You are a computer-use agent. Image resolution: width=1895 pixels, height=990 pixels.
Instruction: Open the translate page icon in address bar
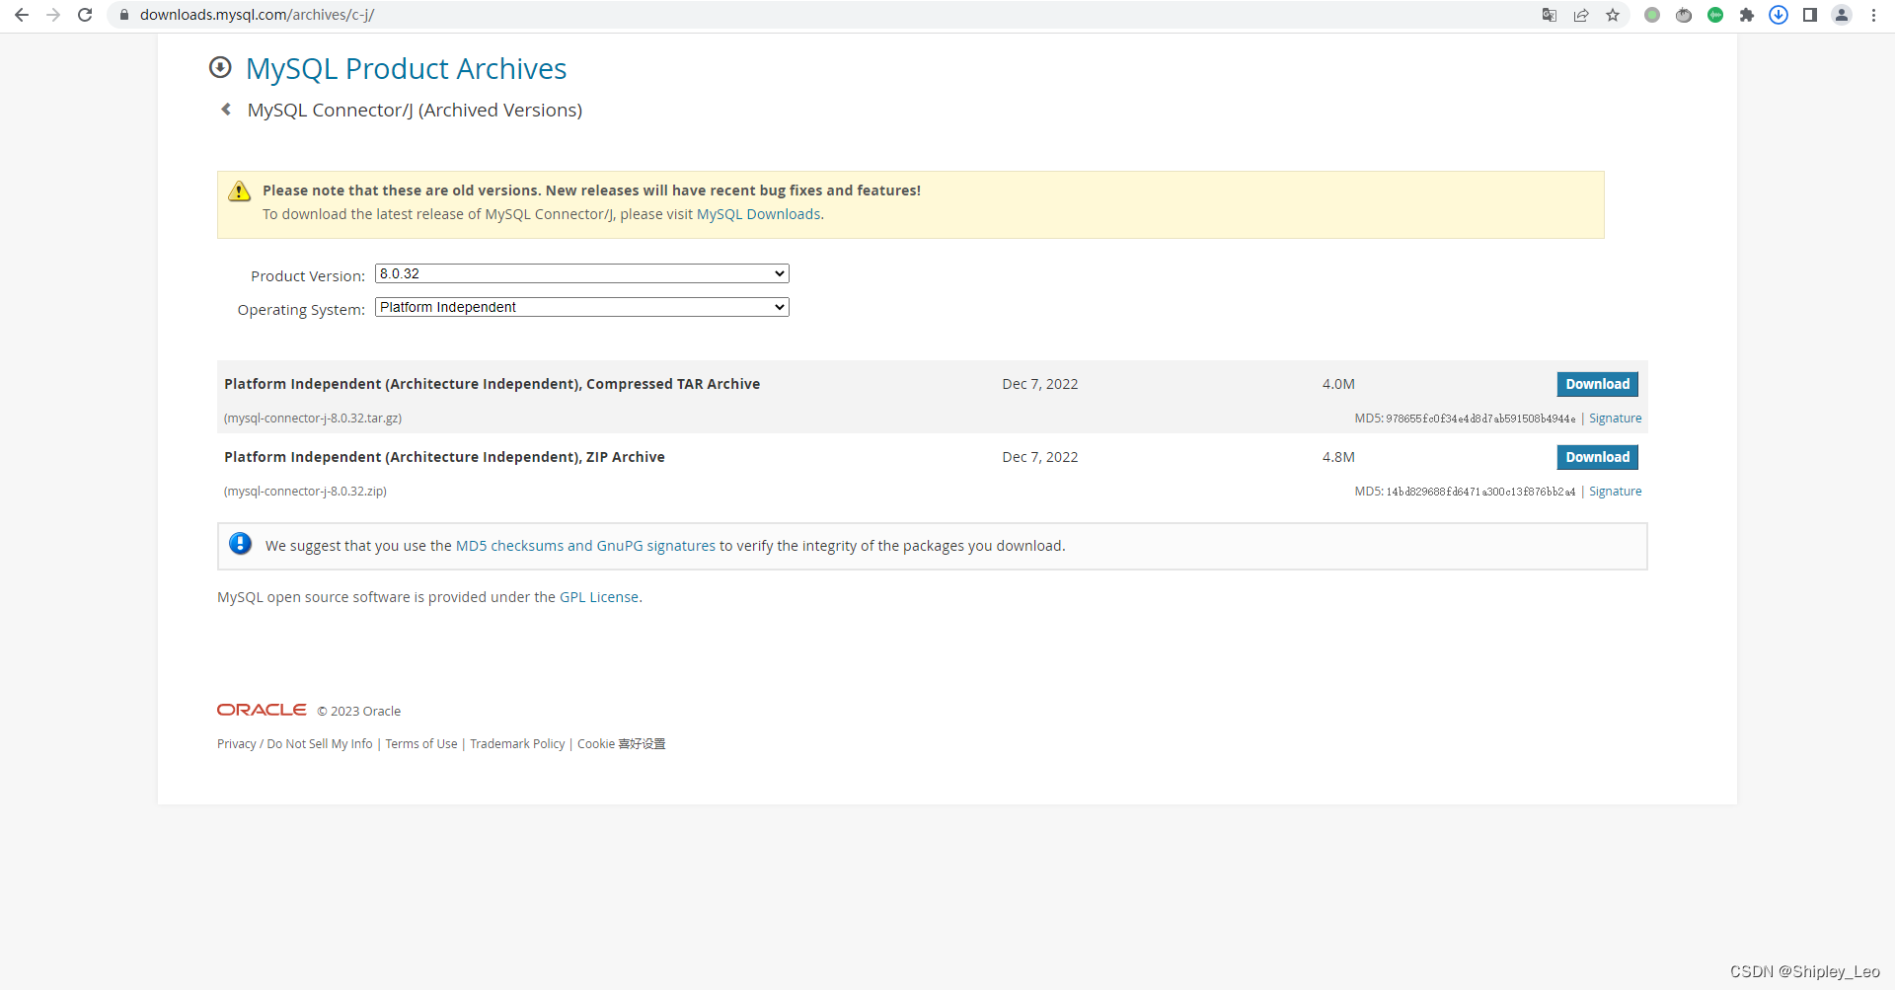click(1550, 15)
